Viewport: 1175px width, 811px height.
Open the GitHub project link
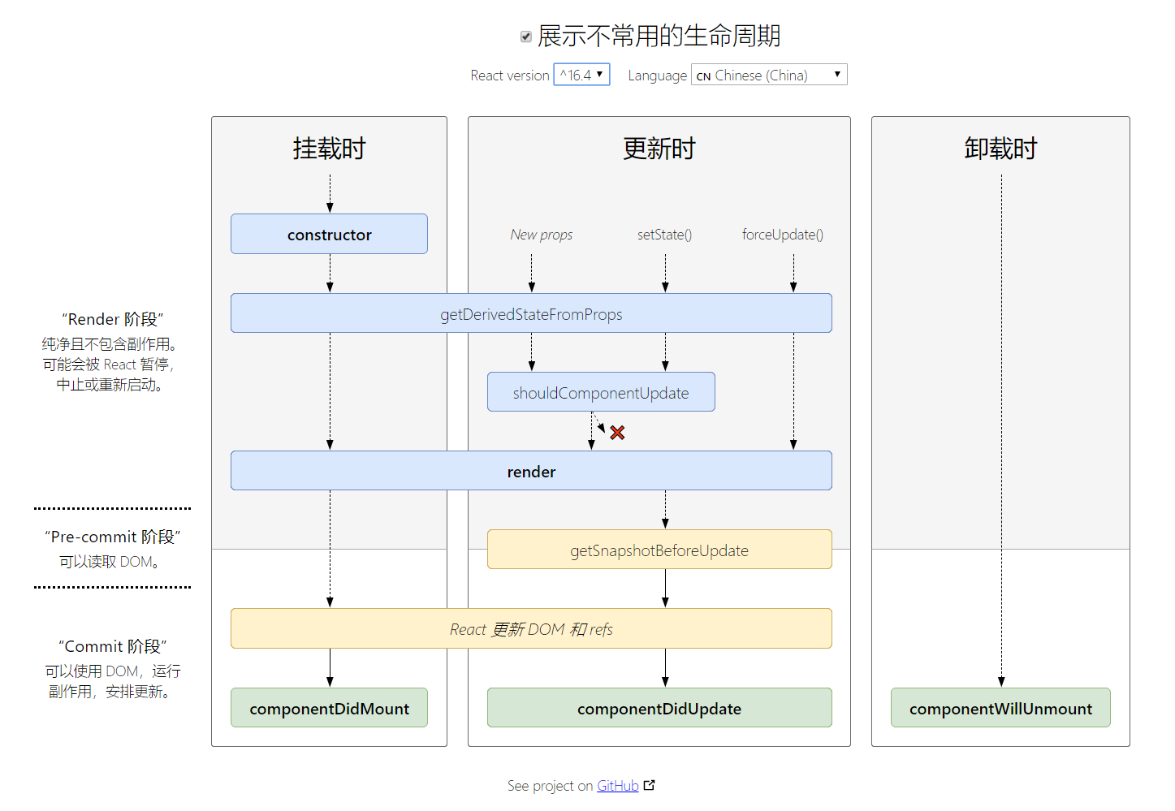[618, 786]
